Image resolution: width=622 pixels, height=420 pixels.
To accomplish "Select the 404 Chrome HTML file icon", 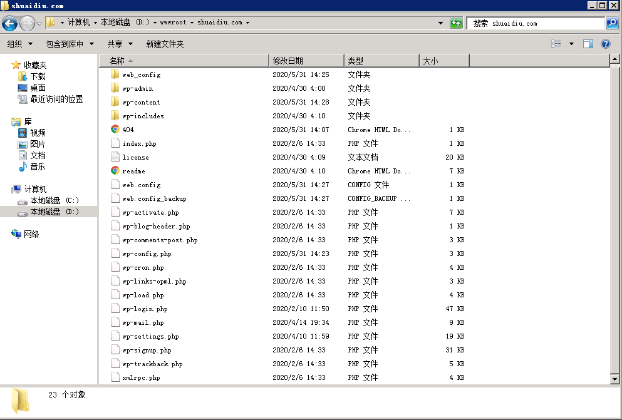I will pyautogui.click(x=115, y=129).
